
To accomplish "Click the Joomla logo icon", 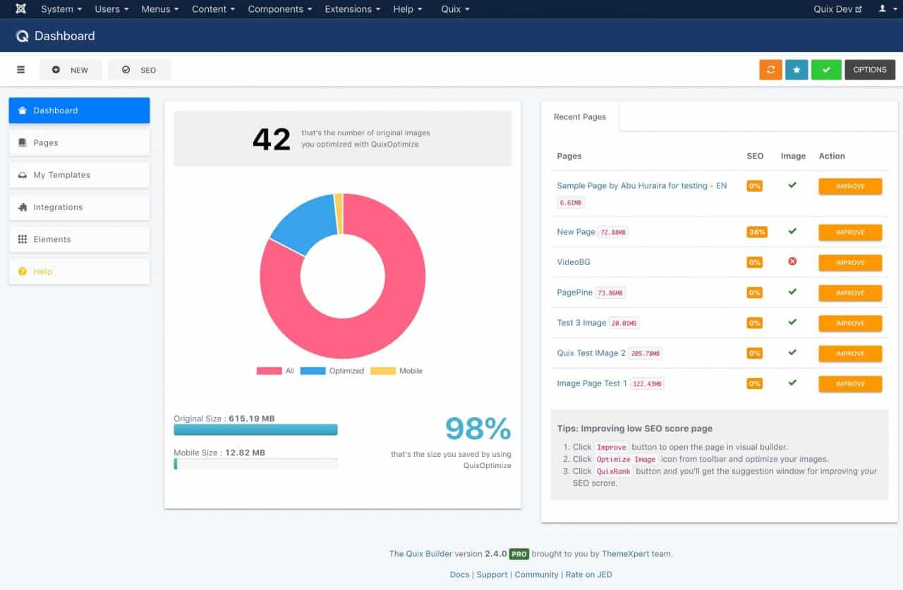I will [21, 9].
